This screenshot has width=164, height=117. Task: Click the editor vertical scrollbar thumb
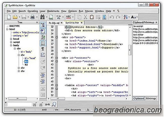130,50
